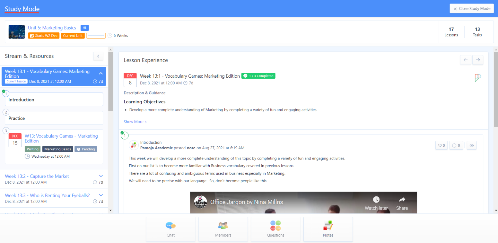Image resolution: width=498 pixels, height=243 pixels.
Task: Expand Week 13:3 - Who is Renting Your Eyeballs?
Action: 101,195
